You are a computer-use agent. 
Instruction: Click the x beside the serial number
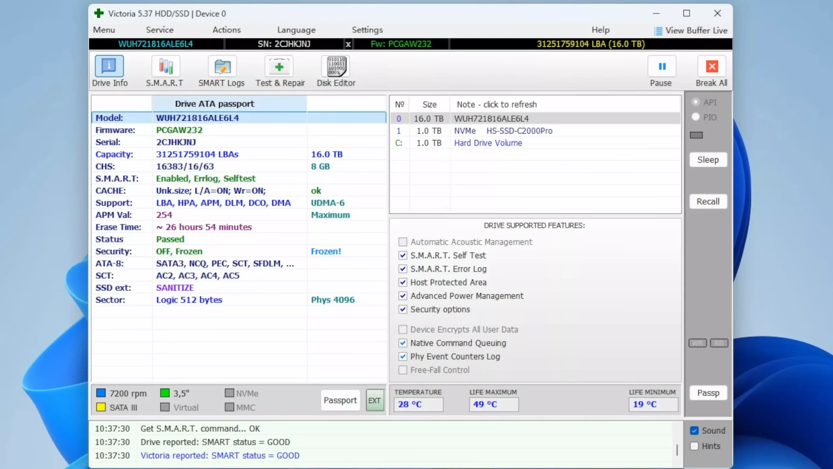pos(348,44)
